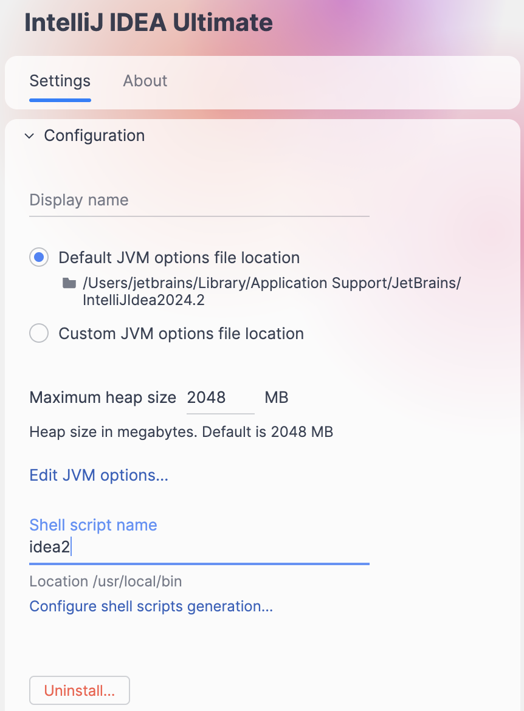Open Configure shell scripts generation
Viewport: 524px width, 711px height.
[151, 606]
